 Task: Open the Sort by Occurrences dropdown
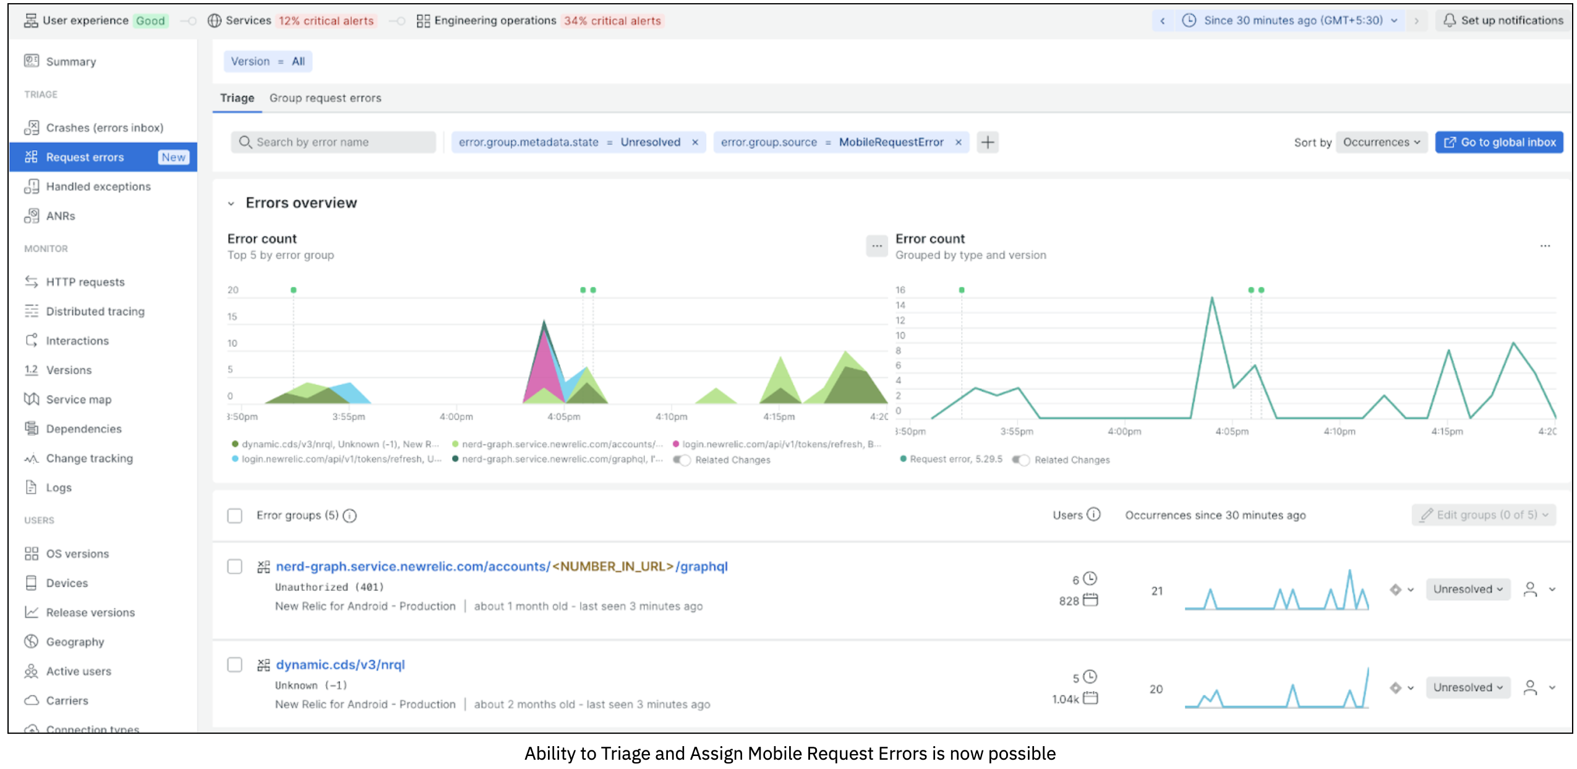(1381, 142)
